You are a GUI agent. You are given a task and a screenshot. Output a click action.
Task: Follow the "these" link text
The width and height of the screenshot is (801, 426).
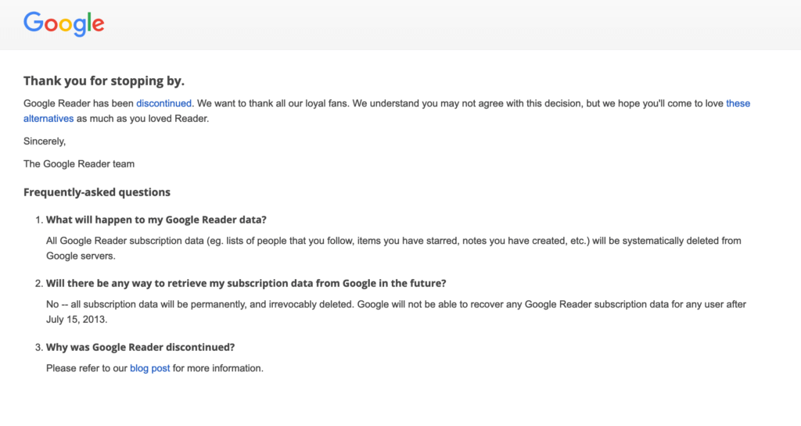click(738, 103)
